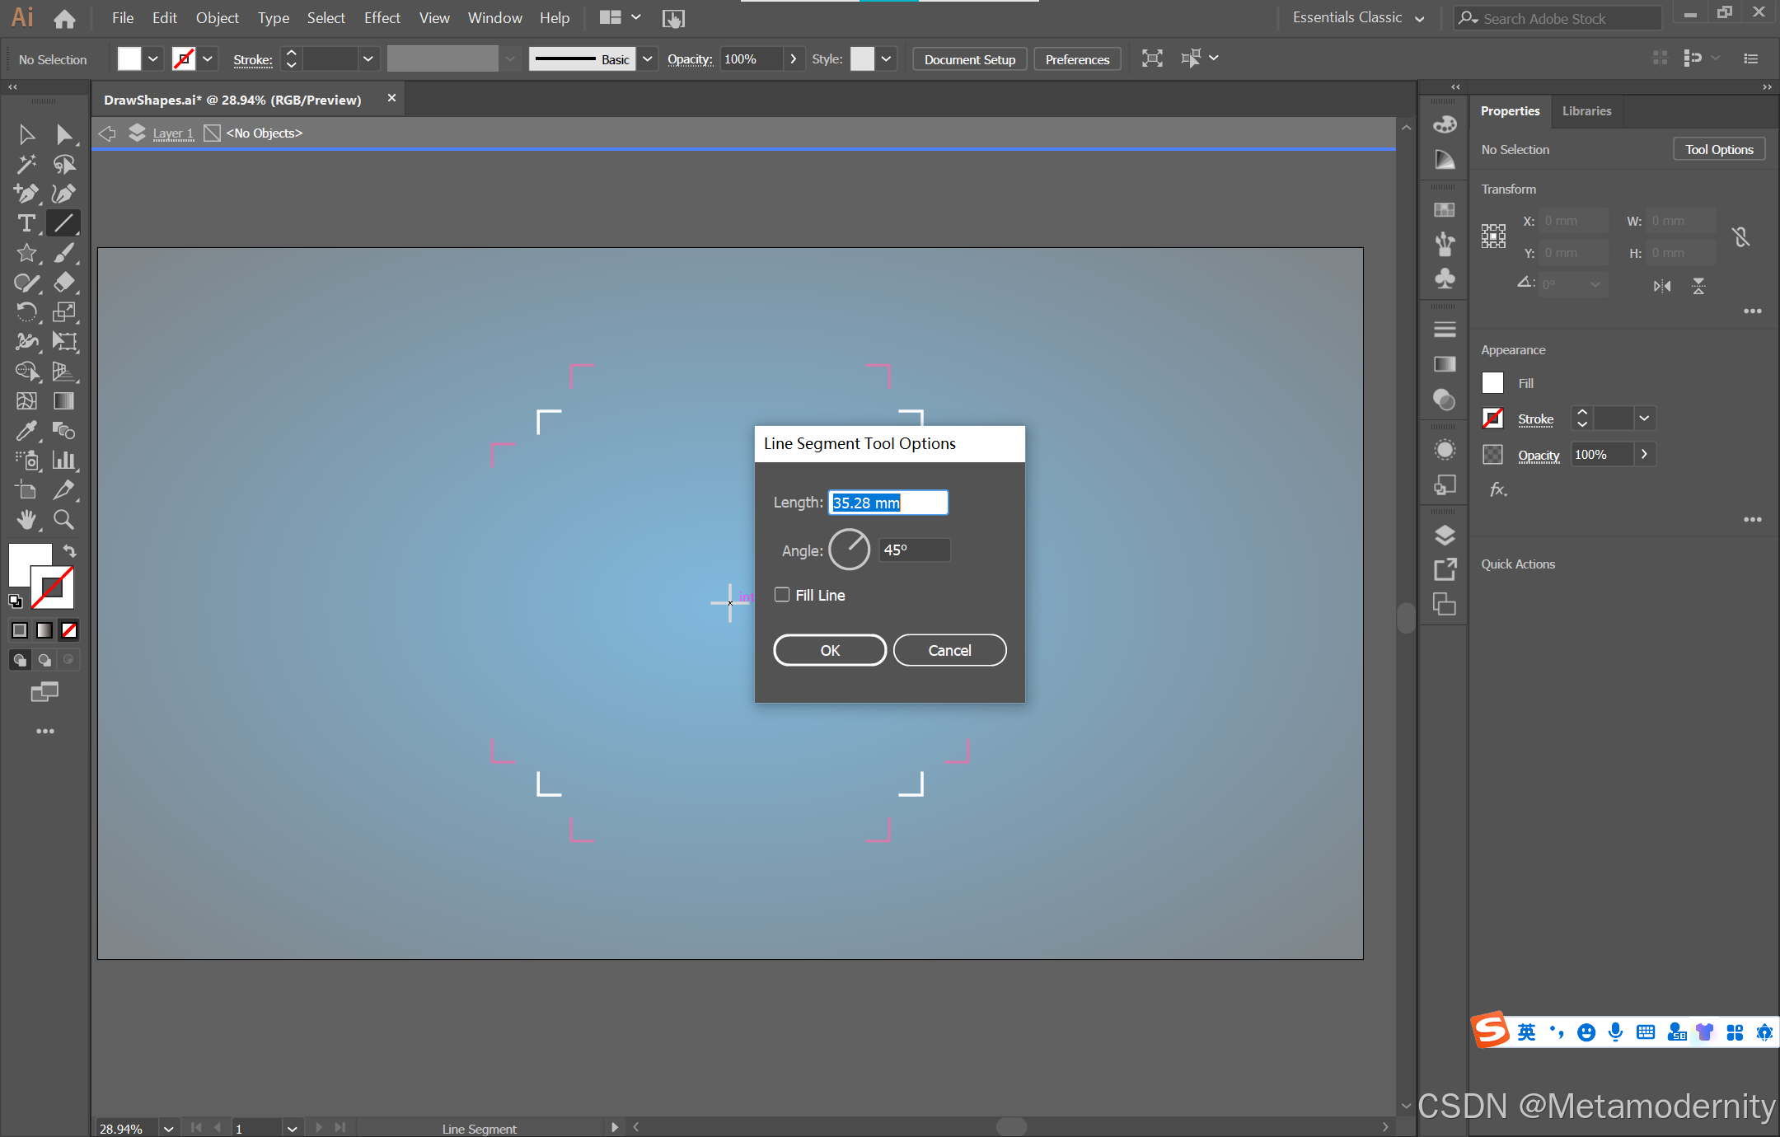Select the Zoom tool
Screen dimensions: 1780x1137
64,519
